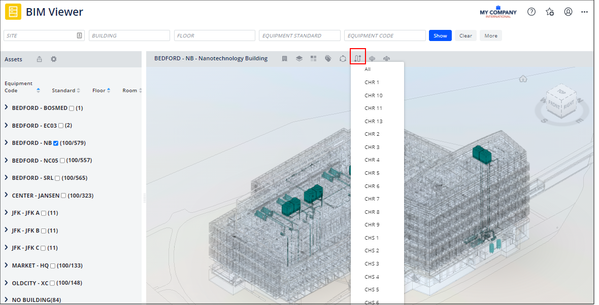Click the blue Show button
This screenshot has height=305, width=599.
(440, 35)
